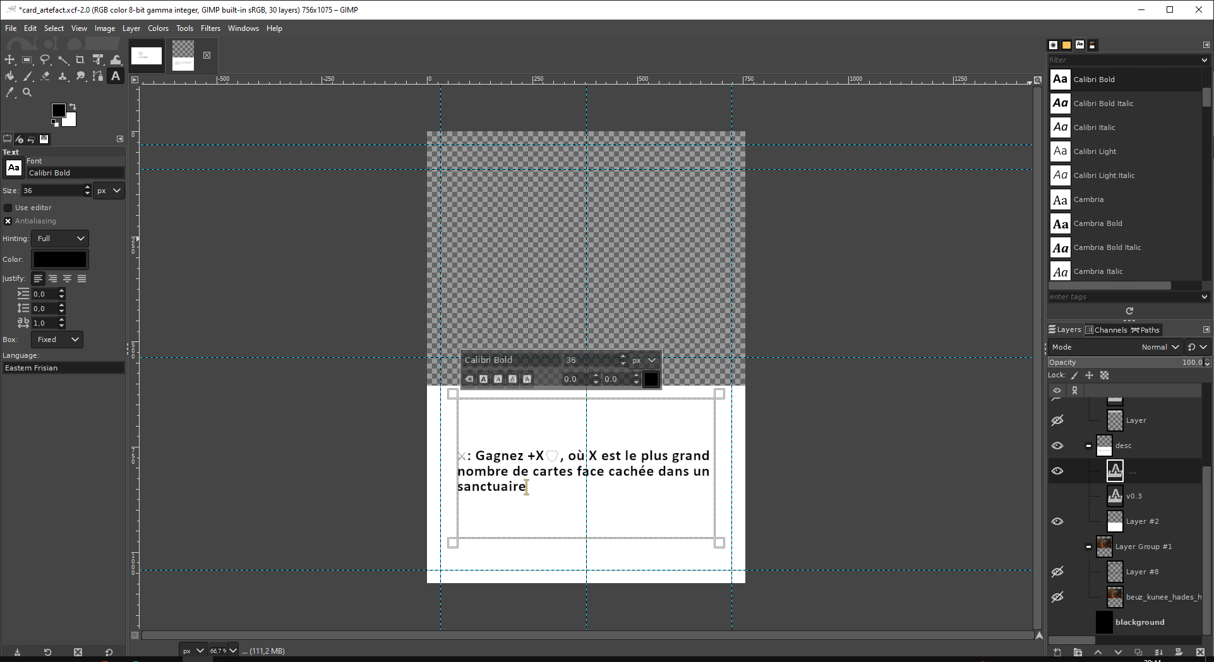This screenshot has height=662, width=1214.
Task: Select the Color Picker eyedropper tool
Action: pos(10,92)
